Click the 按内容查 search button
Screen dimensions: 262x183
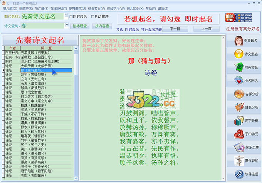click(102, 26)
